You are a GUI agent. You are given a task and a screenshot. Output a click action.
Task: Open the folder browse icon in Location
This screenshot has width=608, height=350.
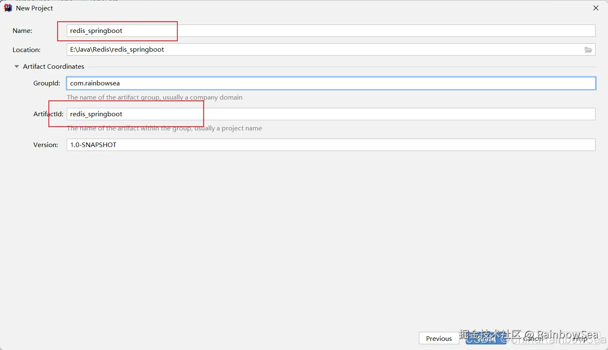tap(588, 50)
